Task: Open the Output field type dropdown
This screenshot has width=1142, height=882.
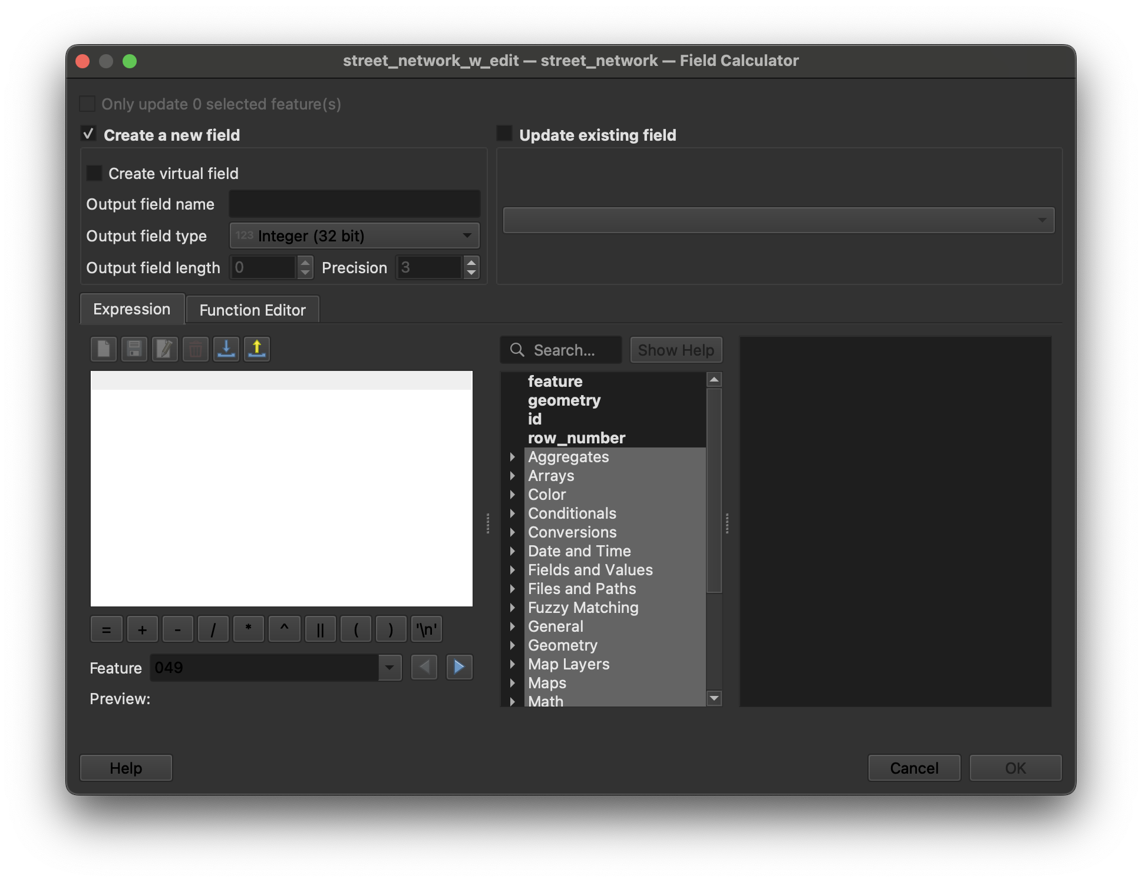Action: click(354, 236)
